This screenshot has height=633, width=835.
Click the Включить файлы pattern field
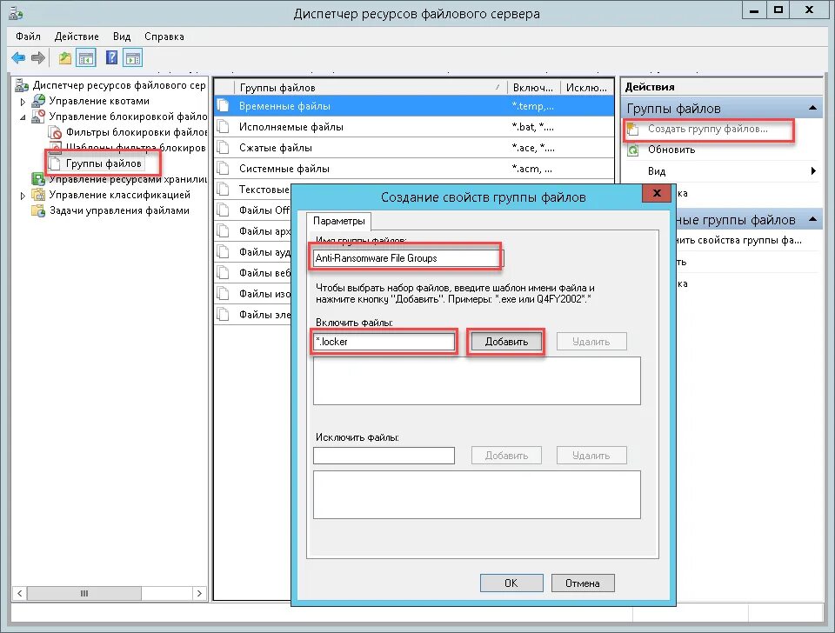coord(384,341)
